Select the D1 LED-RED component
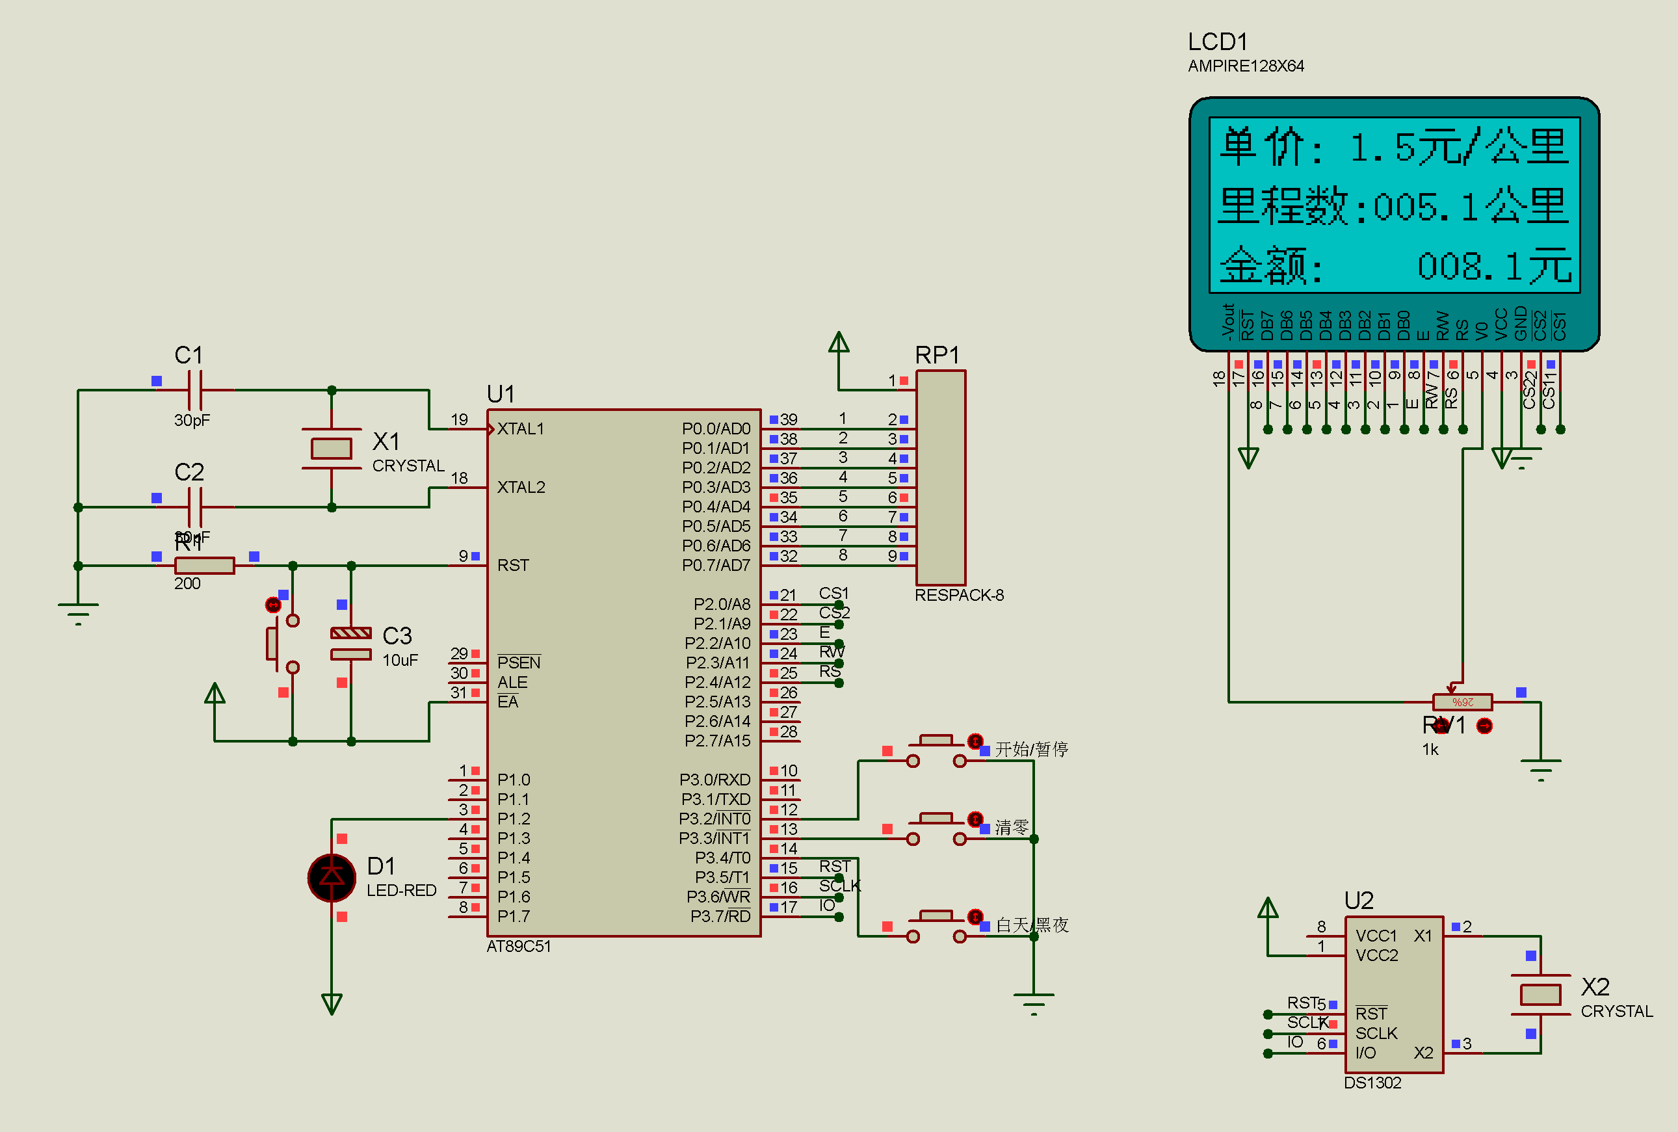The height and width of the screenshot is (1132, 1678). coord(332,878)
